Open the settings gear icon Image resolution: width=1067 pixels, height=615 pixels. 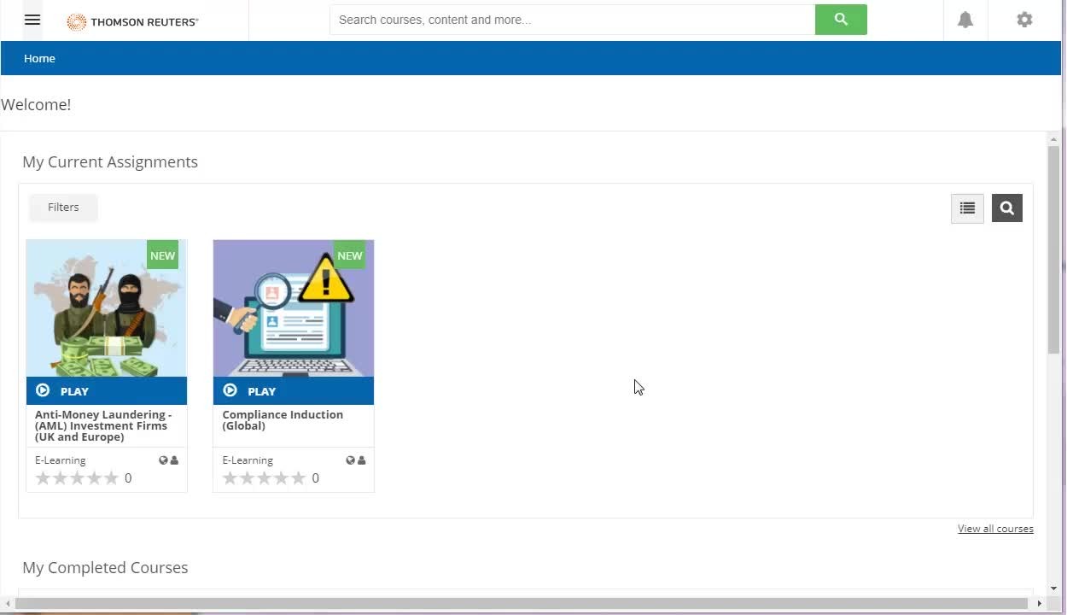[x=1024, y=20]
